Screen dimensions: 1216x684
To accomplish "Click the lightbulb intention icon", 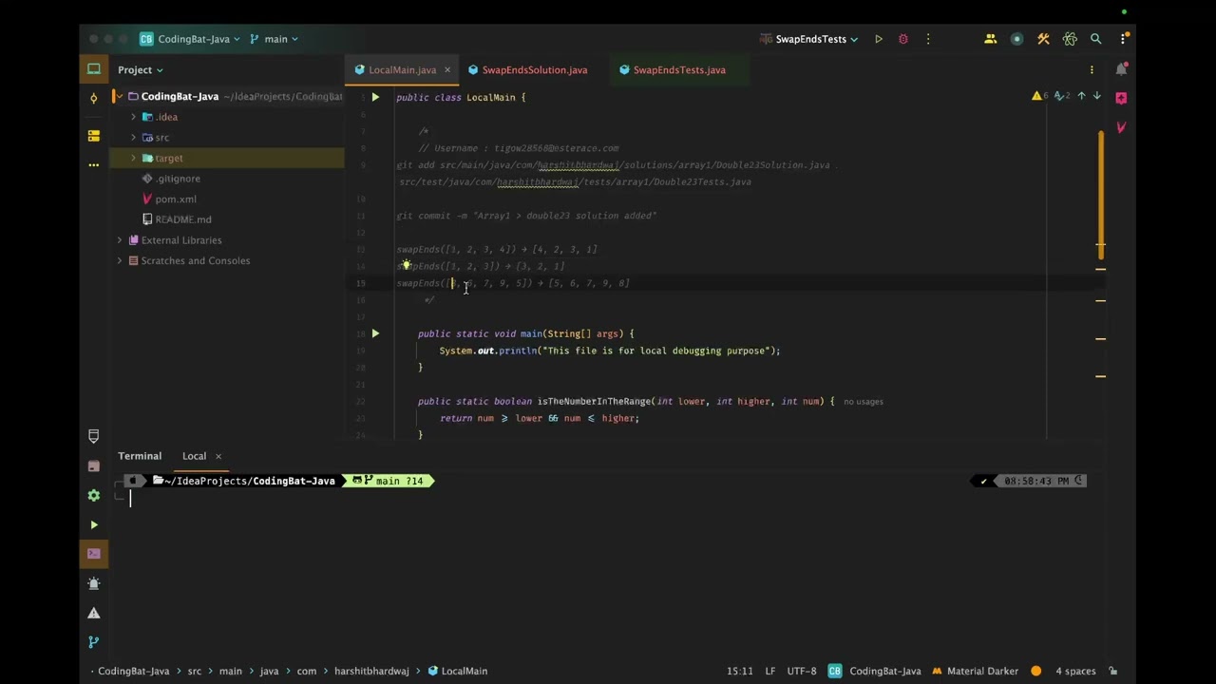I will tap(406, 266).
